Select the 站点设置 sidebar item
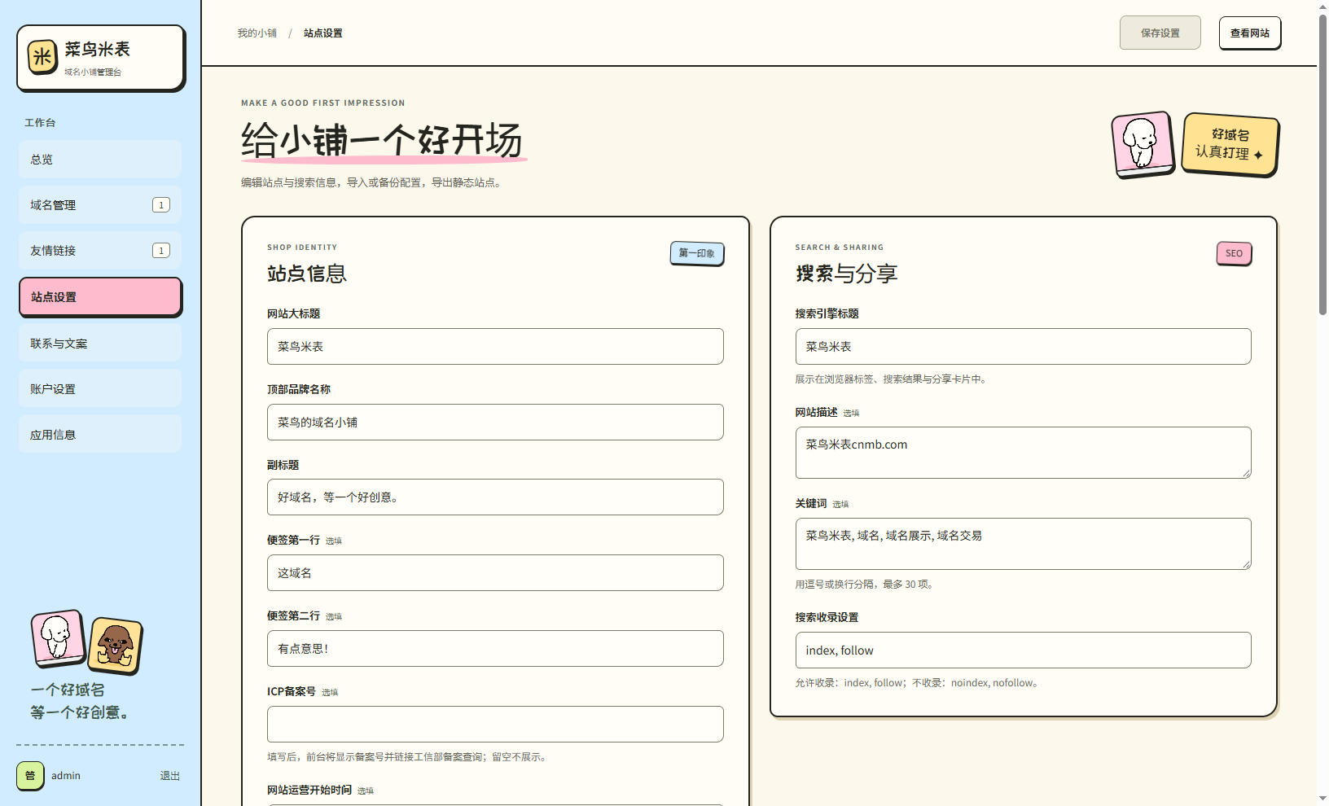1329x806 pixels. tap(100, 297)
